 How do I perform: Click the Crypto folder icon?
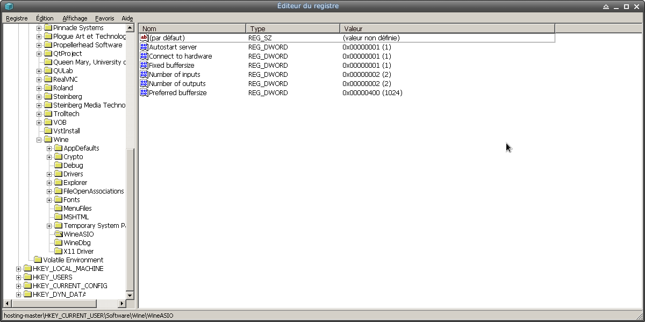point(58,157)
